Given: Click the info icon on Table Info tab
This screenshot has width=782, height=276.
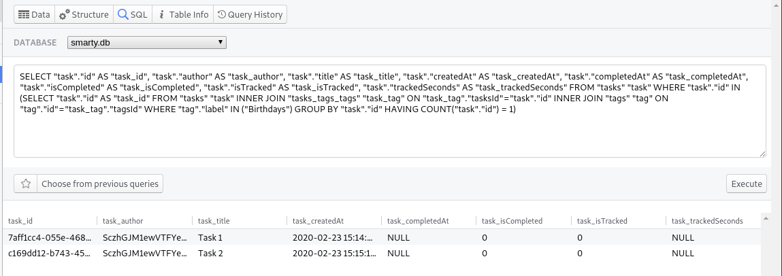Looking at the screenshot, I should click(161, 15).
